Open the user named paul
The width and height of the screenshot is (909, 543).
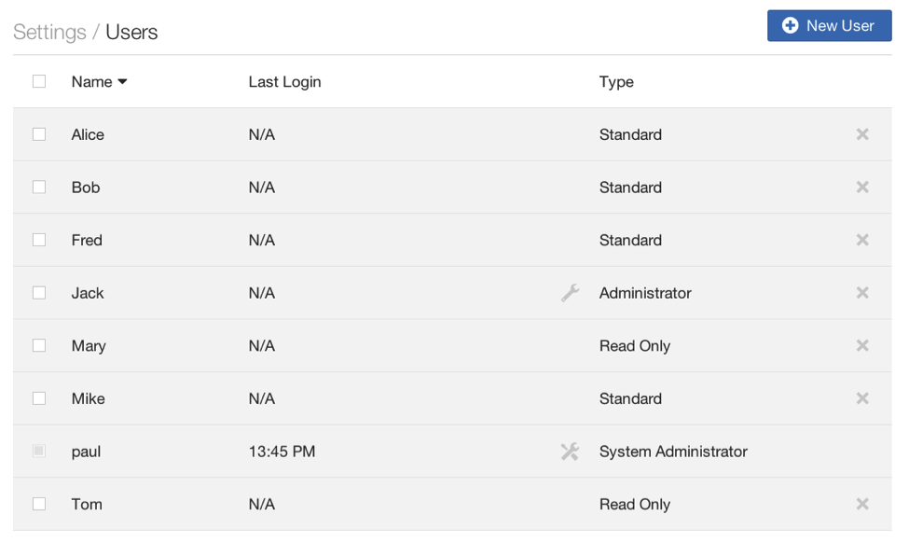pyautogui.click(x=86, y=452)
